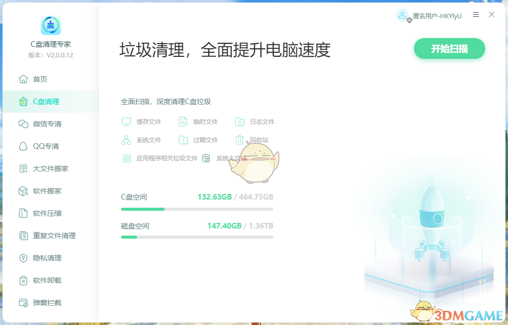Click the 开始扫描 scan button
This screenshot has height=325, width=508.
pyautogui.click(x=449, y=49)
